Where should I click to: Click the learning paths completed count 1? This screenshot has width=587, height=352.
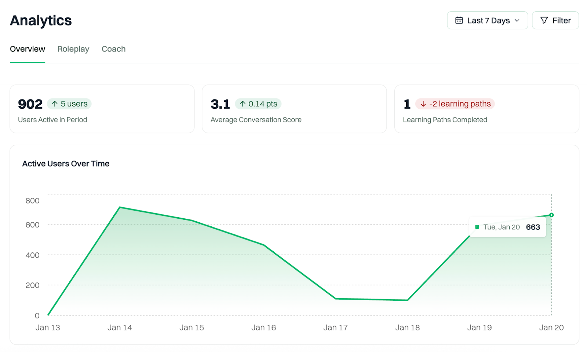(407, 104)
